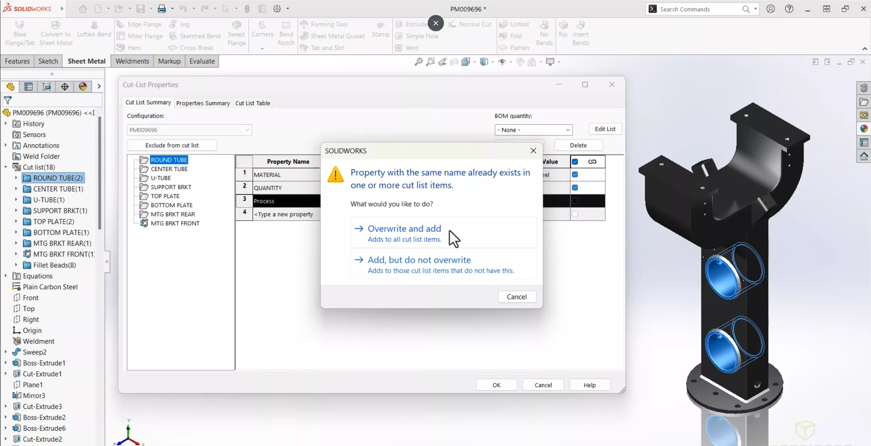Close the SOLIDWORKS warning dialog with X
The width and height of the screenshot is (871, 446).
[533, 151]
